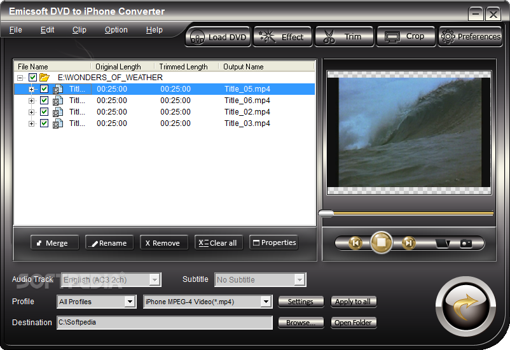Jump to previous chapter in preview
The image size is (510, 350).
355,243
